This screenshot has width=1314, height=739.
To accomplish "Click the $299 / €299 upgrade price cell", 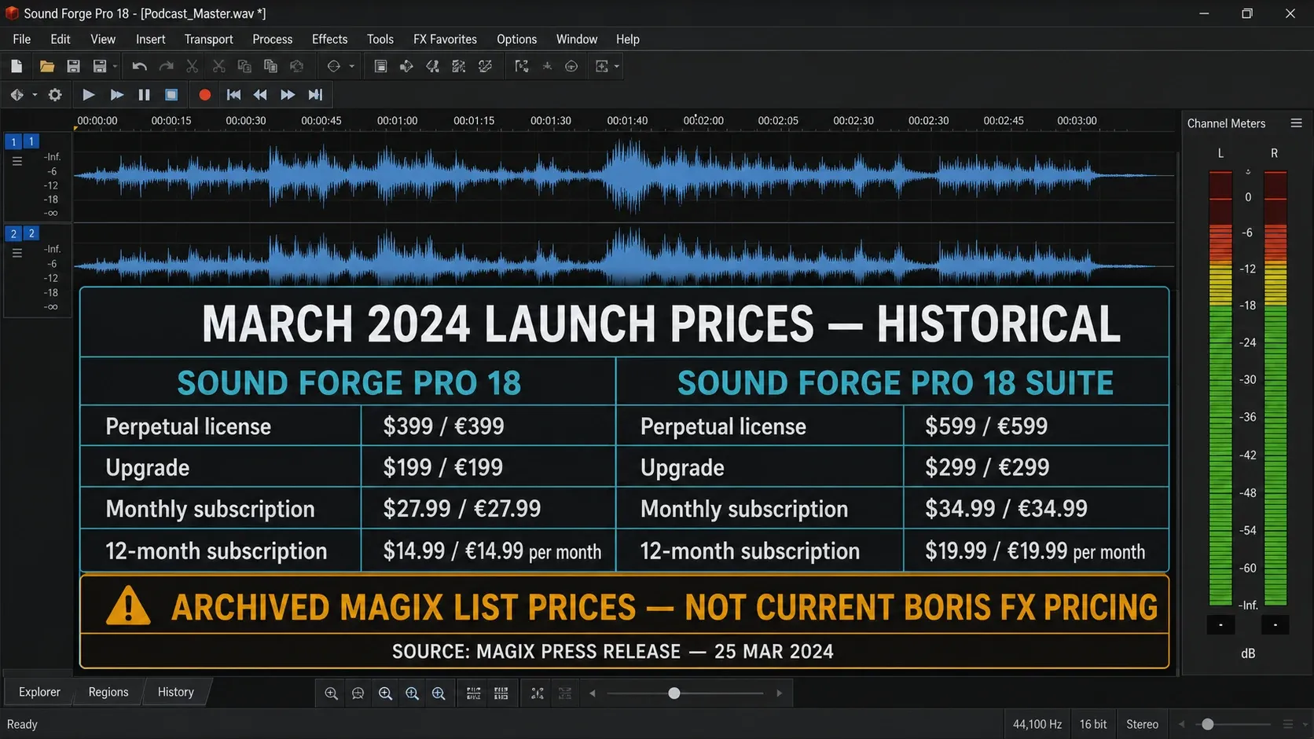I will click(x=1036, y=468).
